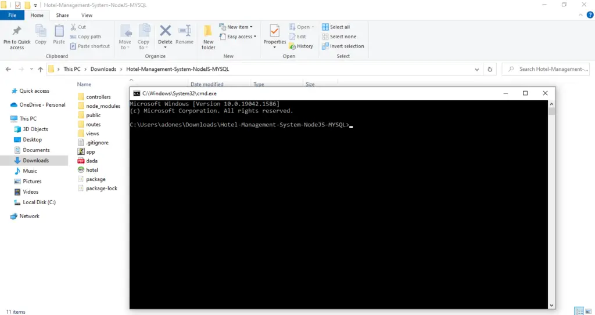Screen dimensions: 595x315
Task: Open the address bar history dropdown
Action: [x=478, y=69]
